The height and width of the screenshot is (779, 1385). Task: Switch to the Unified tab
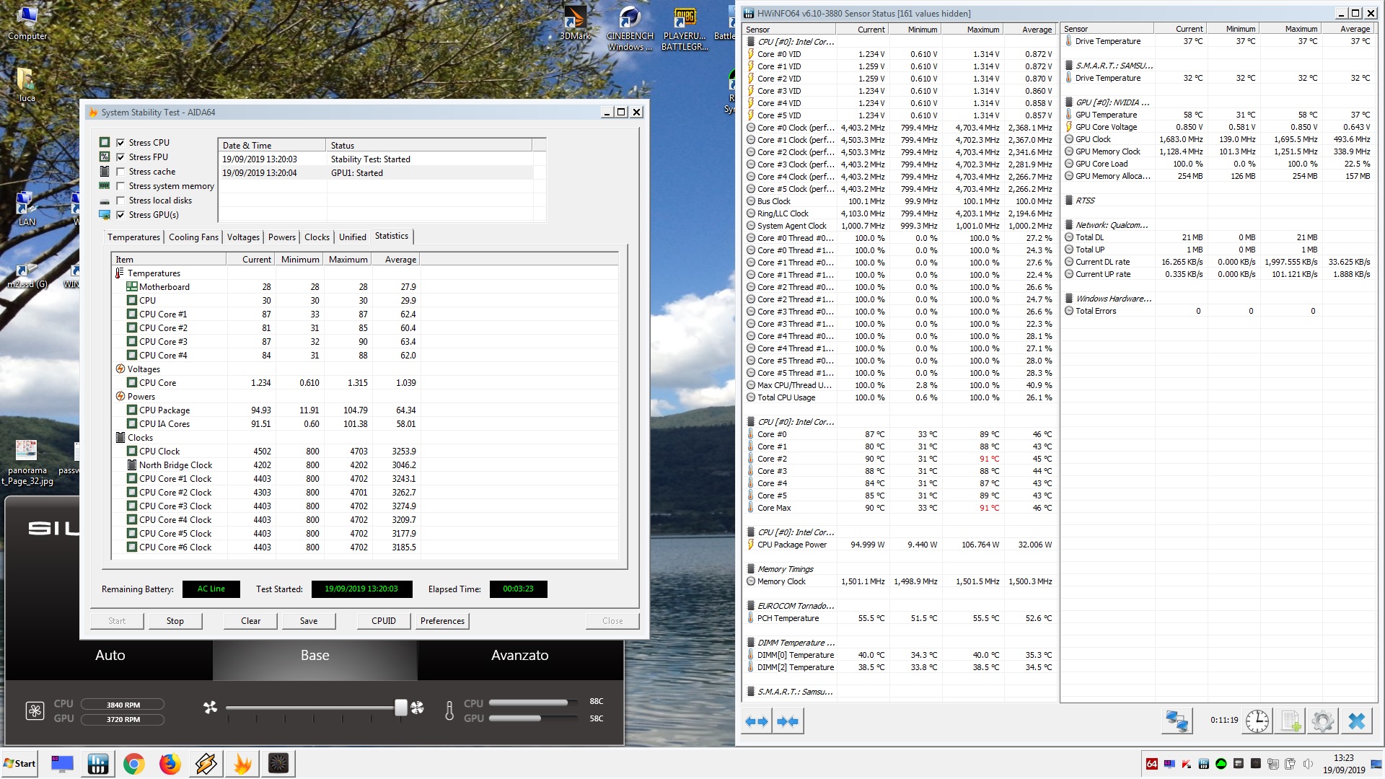(353, 237)
